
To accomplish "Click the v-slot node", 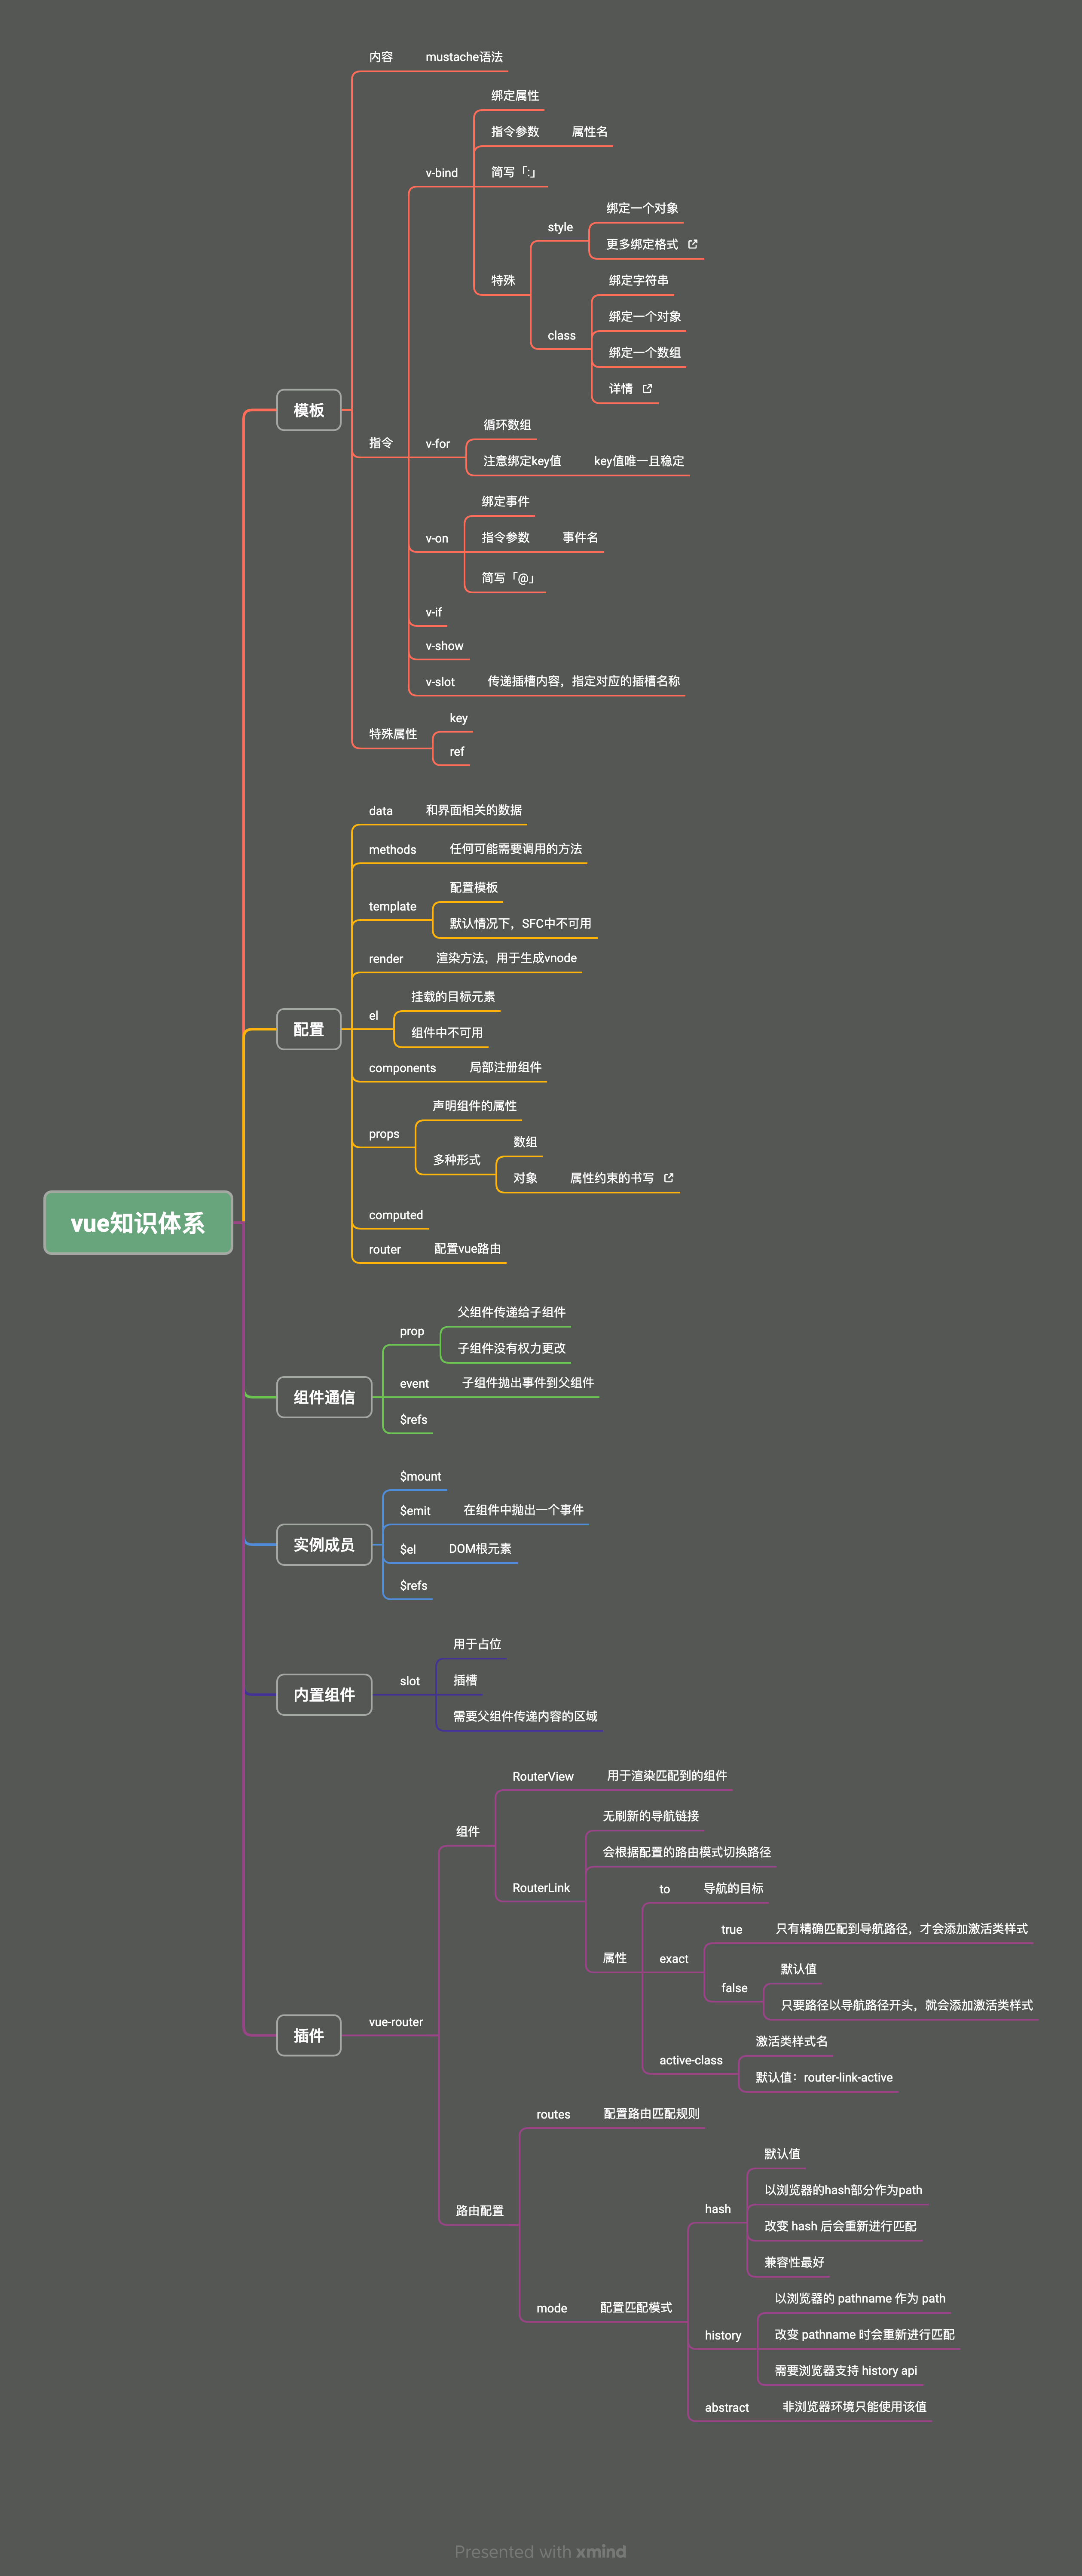I will (x=440, y=682).
